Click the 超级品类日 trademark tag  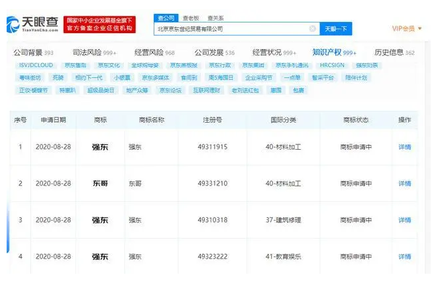click(101, 90)
